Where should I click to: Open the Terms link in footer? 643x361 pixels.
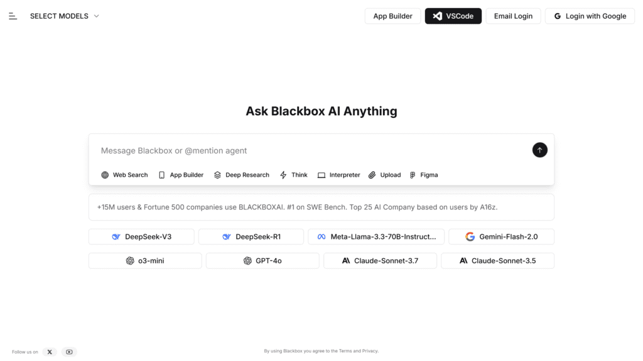(345, 351)
